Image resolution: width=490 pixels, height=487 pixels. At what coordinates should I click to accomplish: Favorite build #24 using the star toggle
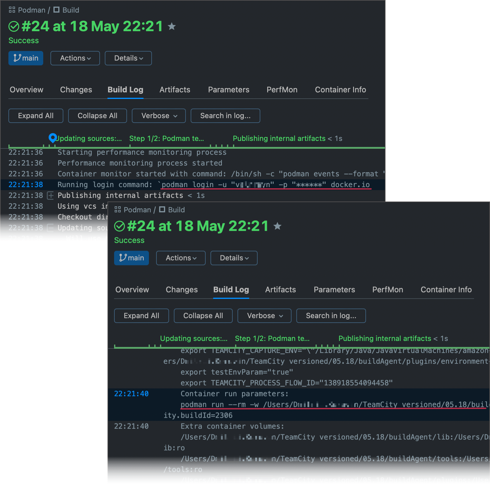[172, 27]
